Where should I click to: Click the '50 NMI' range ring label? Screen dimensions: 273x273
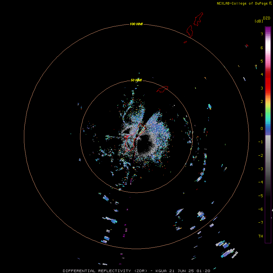(136, 80)
